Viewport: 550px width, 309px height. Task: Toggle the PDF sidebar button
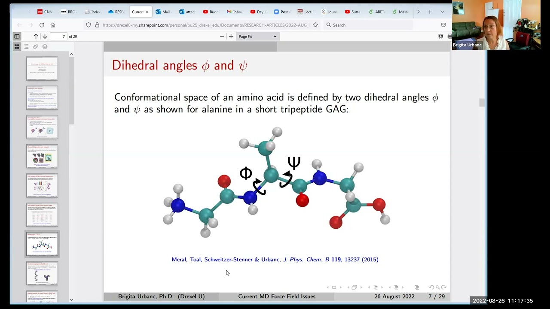17,36
